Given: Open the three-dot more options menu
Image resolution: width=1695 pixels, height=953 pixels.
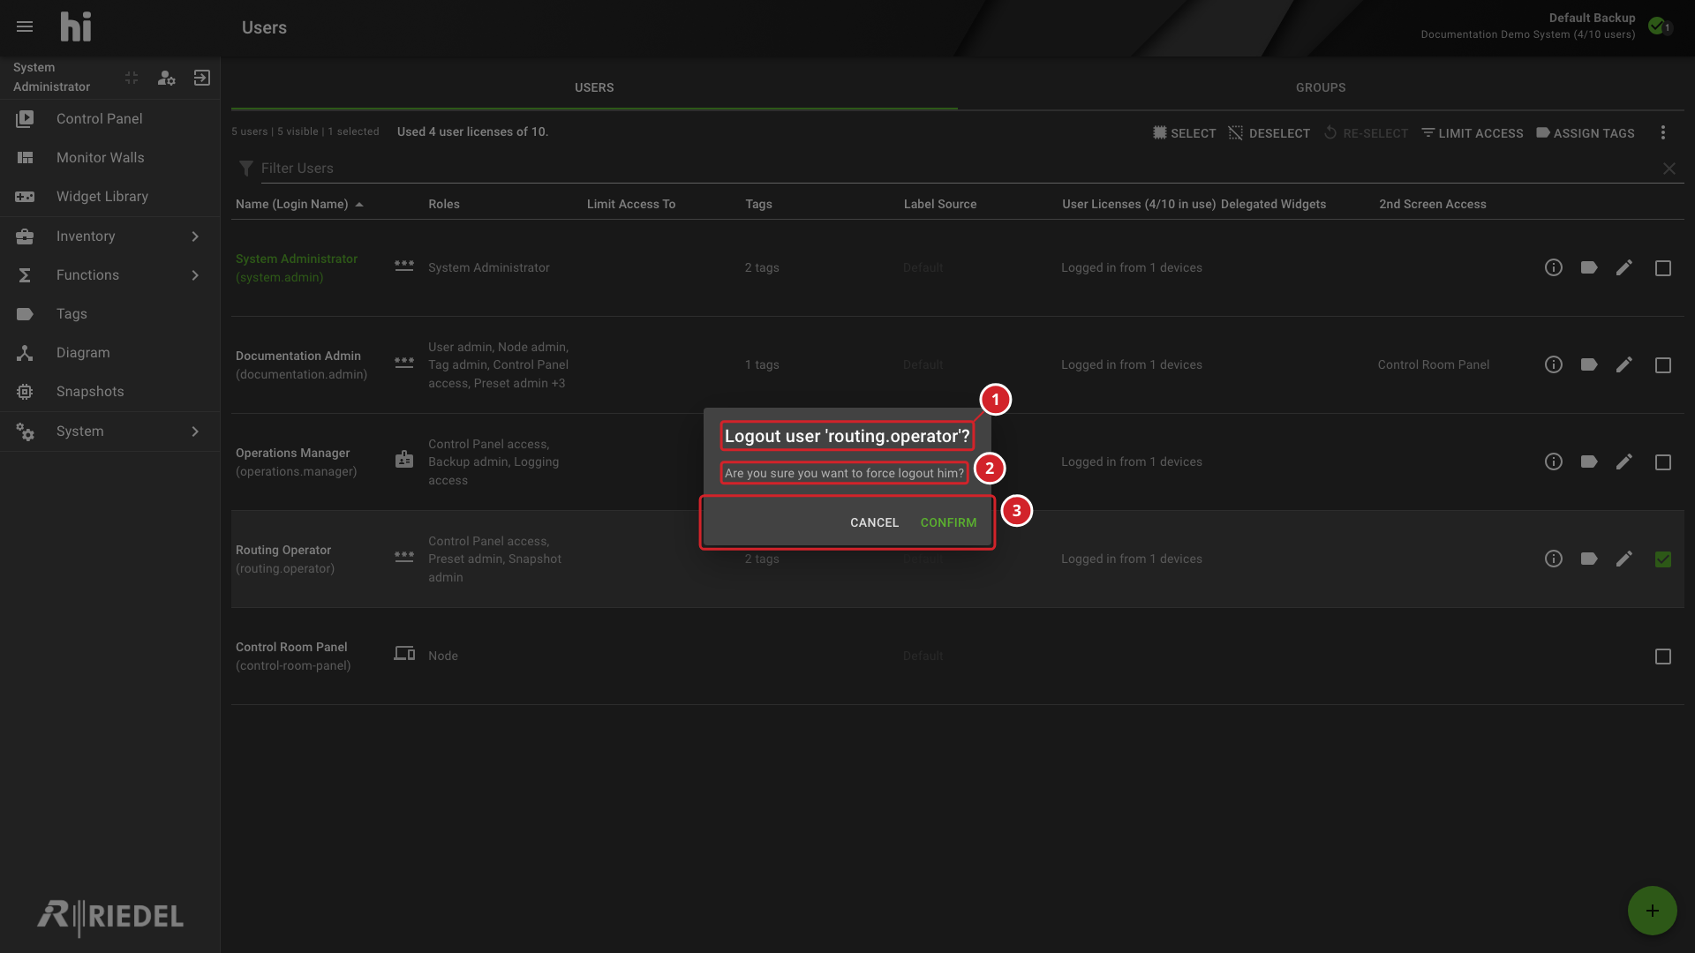Looking at the screenshot, I should coord(1663,132).
